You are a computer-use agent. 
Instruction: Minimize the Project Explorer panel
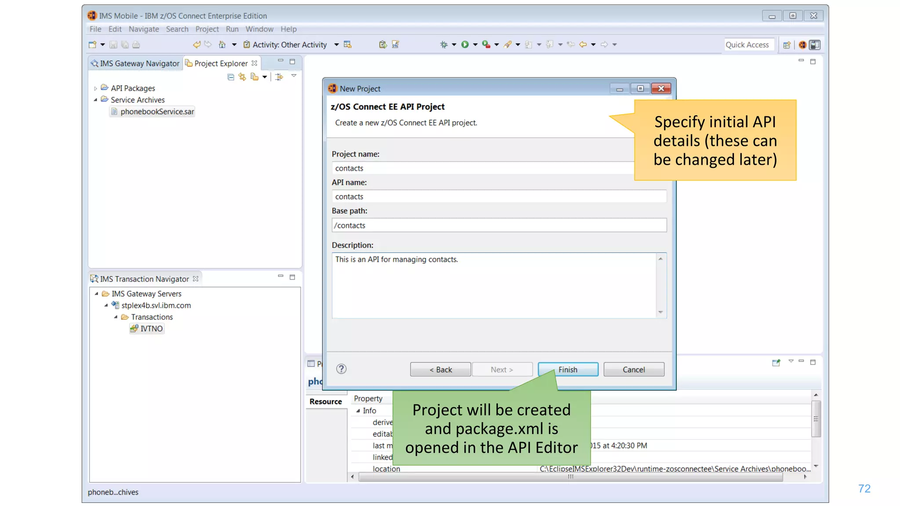pyautogui.click(x=280, y=61)
